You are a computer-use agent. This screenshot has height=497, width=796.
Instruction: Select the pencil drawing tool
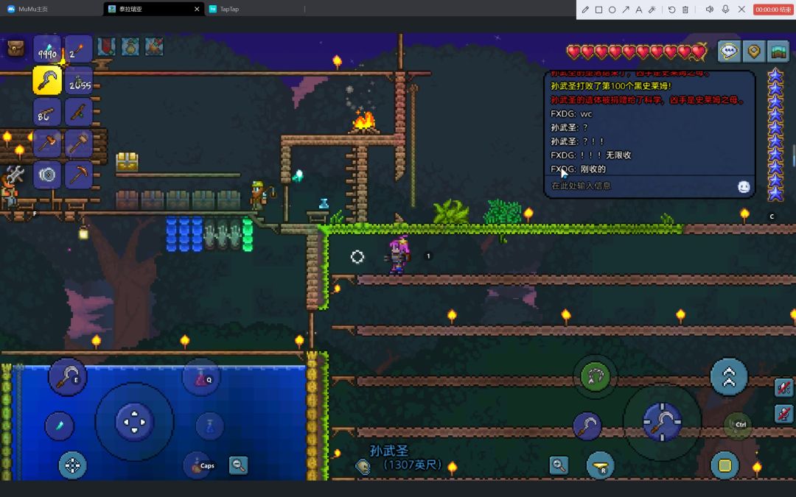point(585,10)
